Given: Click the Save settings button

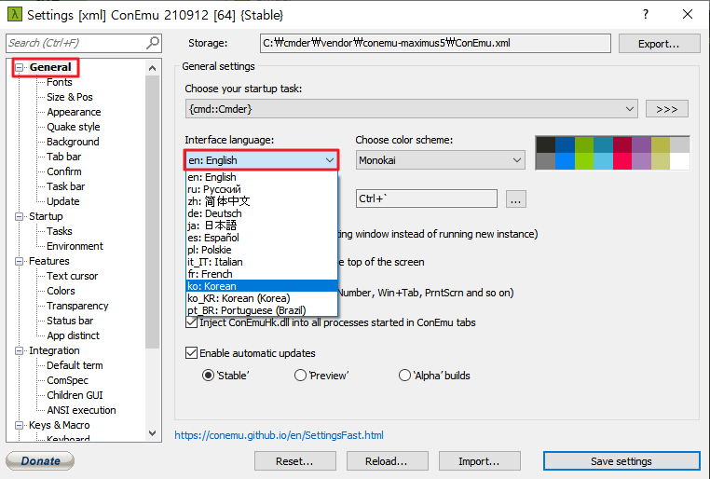Looking at the screenshot, I should (x=621, y=461).
